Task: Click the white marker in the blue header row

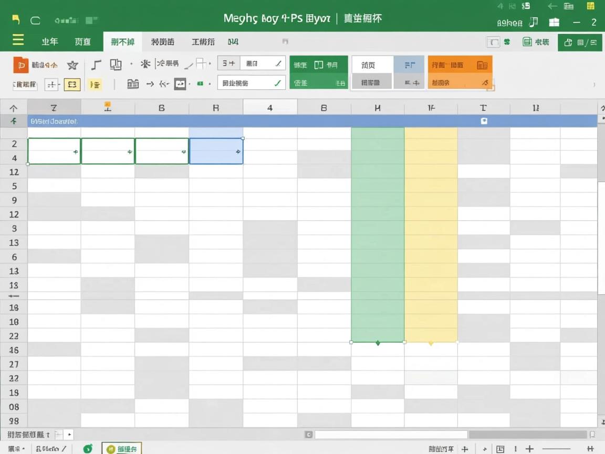Action: [x=484, y=121]
